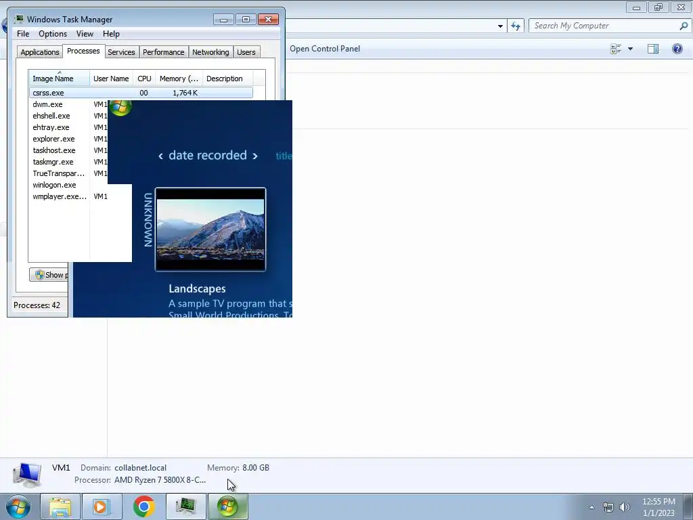The image size is (693, 520).
Task: Open the Start menu orb
Action: point(18,506)
